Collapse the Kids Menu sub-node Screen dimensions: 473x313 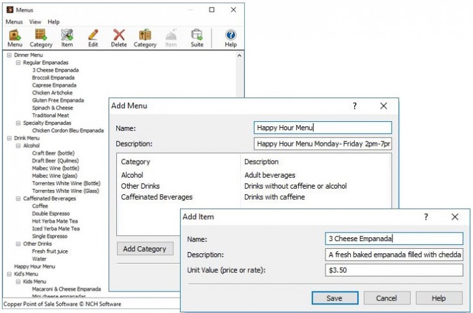[x=18, y=282]
